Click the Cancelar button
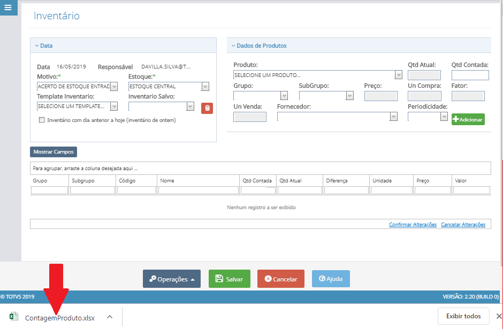 tap(281, 279)
